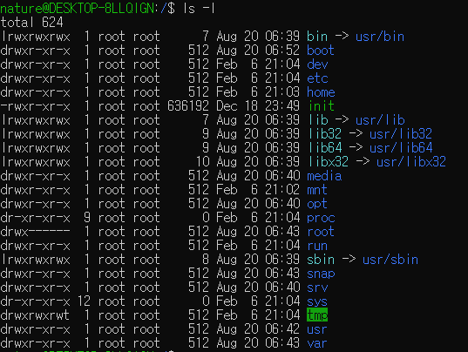Image resolution: width=468 pixels, height=352 pixels.
Task: Select the 'lib' symlink name
Action: point(318,120)
